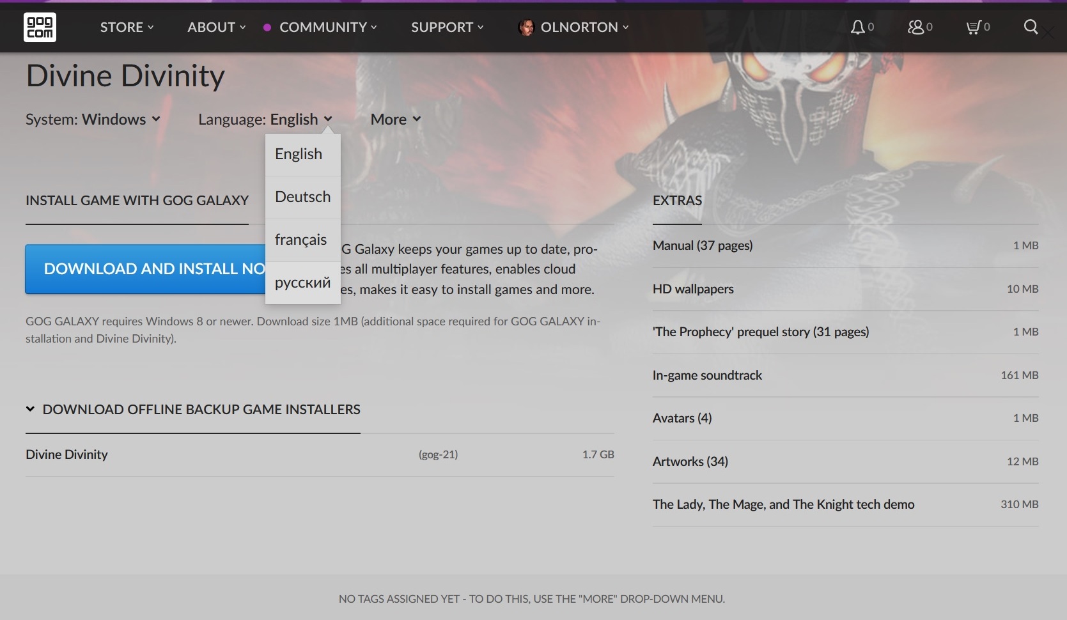Open the STORE menu
This screenshot has height=620, width=1067.
(127, 27)
